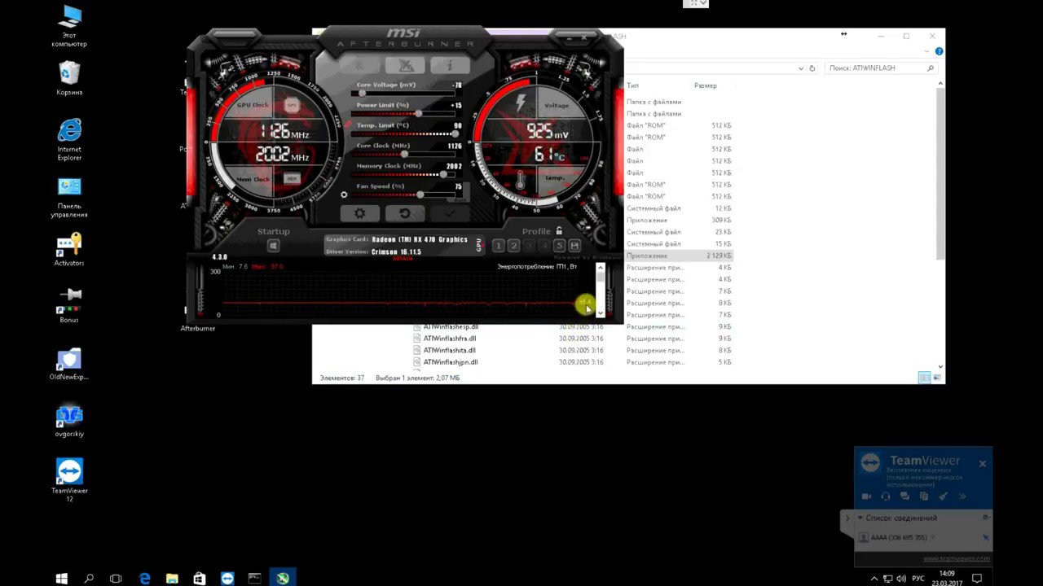Click the Kombustor K button in Afterburner
Image resolution: width=1043 pixels, height=586 pixels.
360,66
